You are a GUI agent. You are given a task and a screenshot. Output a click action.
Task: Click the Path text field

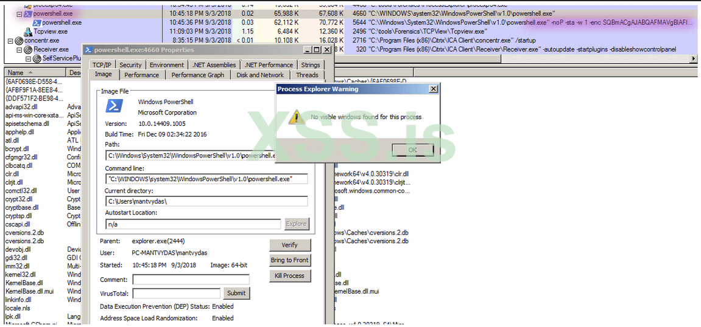click(x=191, y=155)
